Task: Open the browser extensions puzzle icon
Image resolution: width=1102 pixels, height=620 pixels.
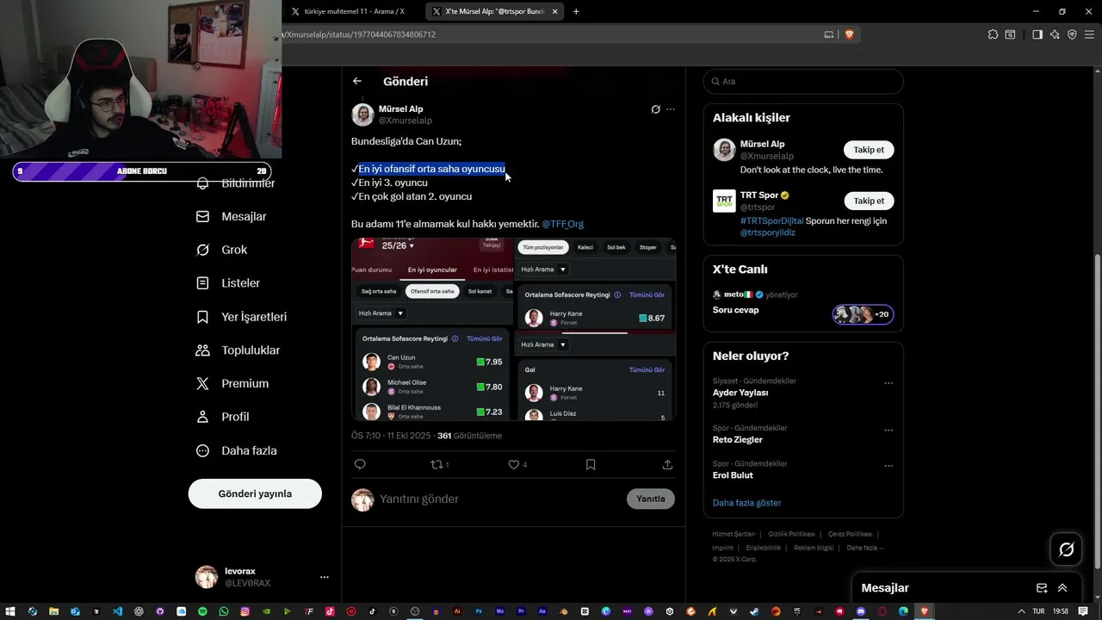Action: coord(993,34)
